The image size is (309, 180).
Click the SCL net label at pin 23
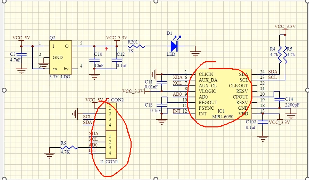coord(272,77)
